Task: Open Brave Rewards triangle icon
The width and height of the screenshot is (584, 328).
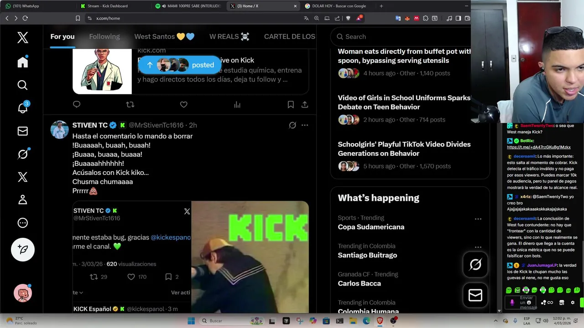Action: pos(359,18)
